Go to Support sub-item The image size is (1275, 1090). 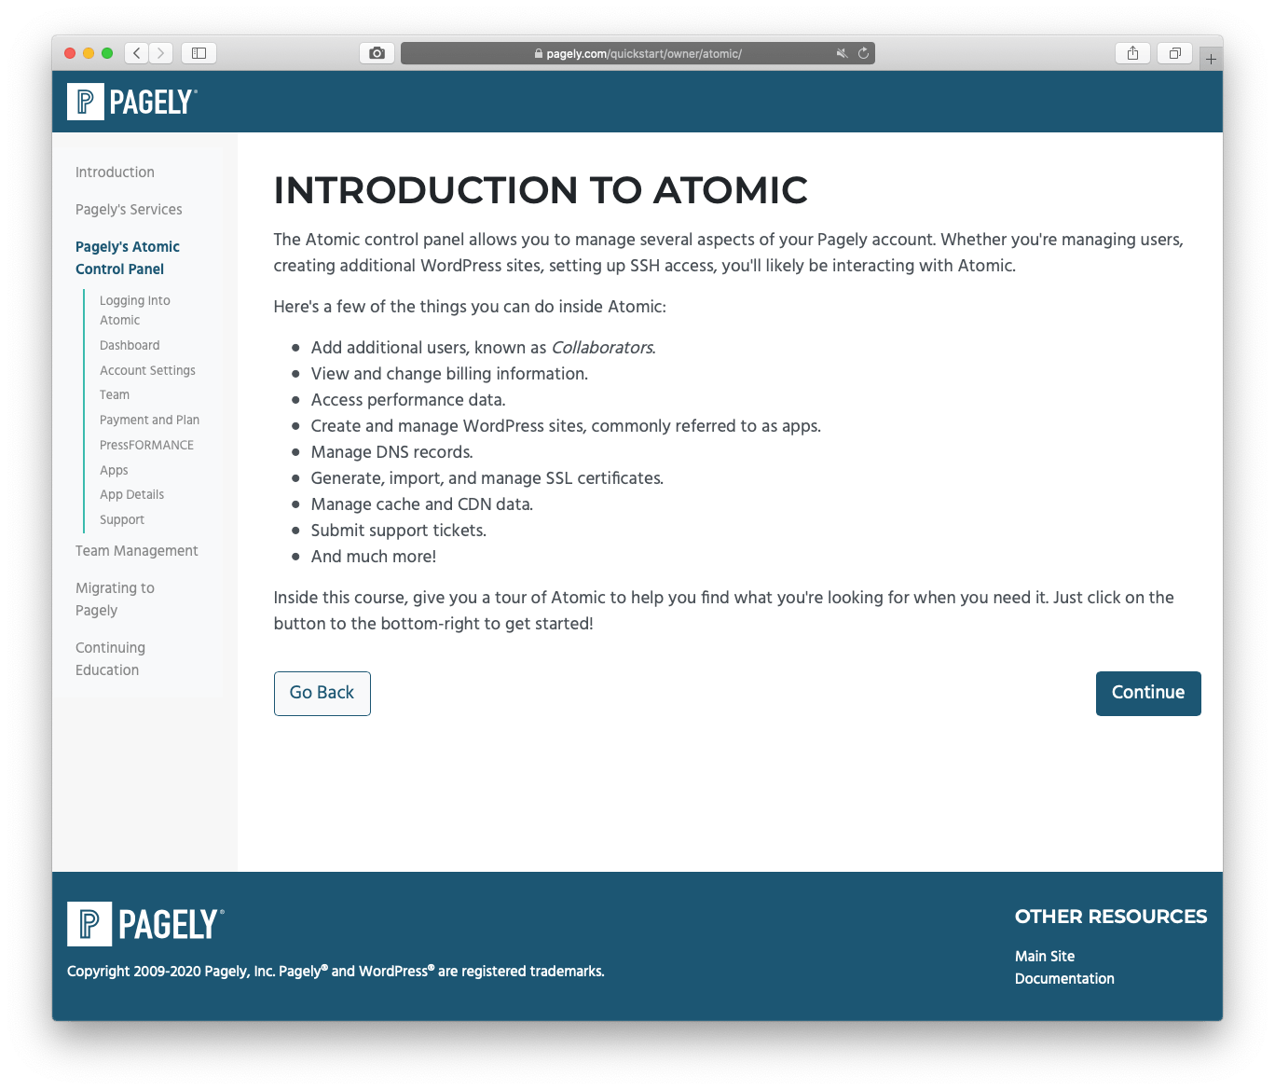click(x=122, y=519)
